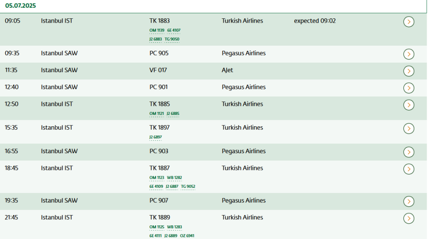Image resolution: width=428 pixels, height=239 pixels.
Task: Click the arrow icon for flight PC 905
Action: point(409,54)
